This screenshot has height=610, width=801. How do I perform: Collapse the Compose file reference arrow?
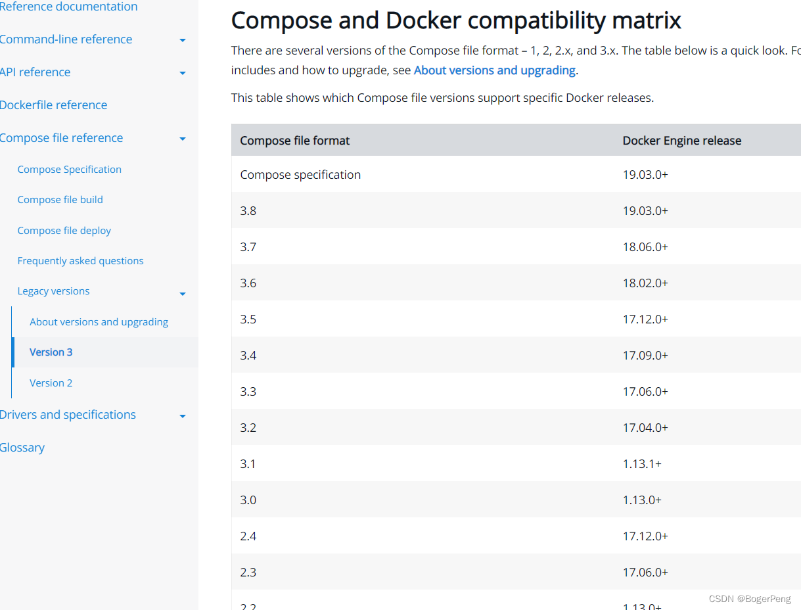click(183, 139)
